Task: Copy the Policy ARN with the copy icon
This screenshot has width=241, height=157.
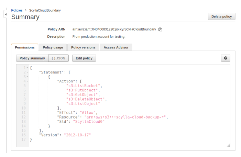Action: (160, 29)
